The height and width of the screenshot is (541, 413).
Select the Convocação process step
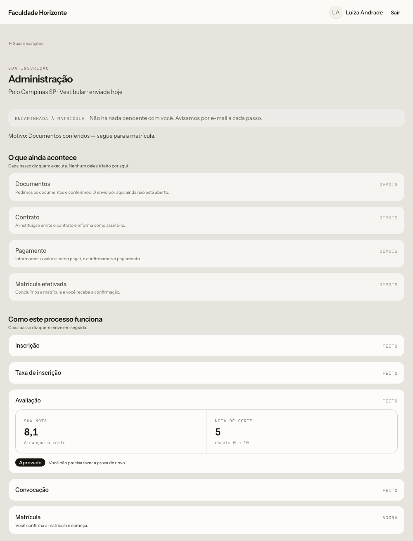[206, 490]
